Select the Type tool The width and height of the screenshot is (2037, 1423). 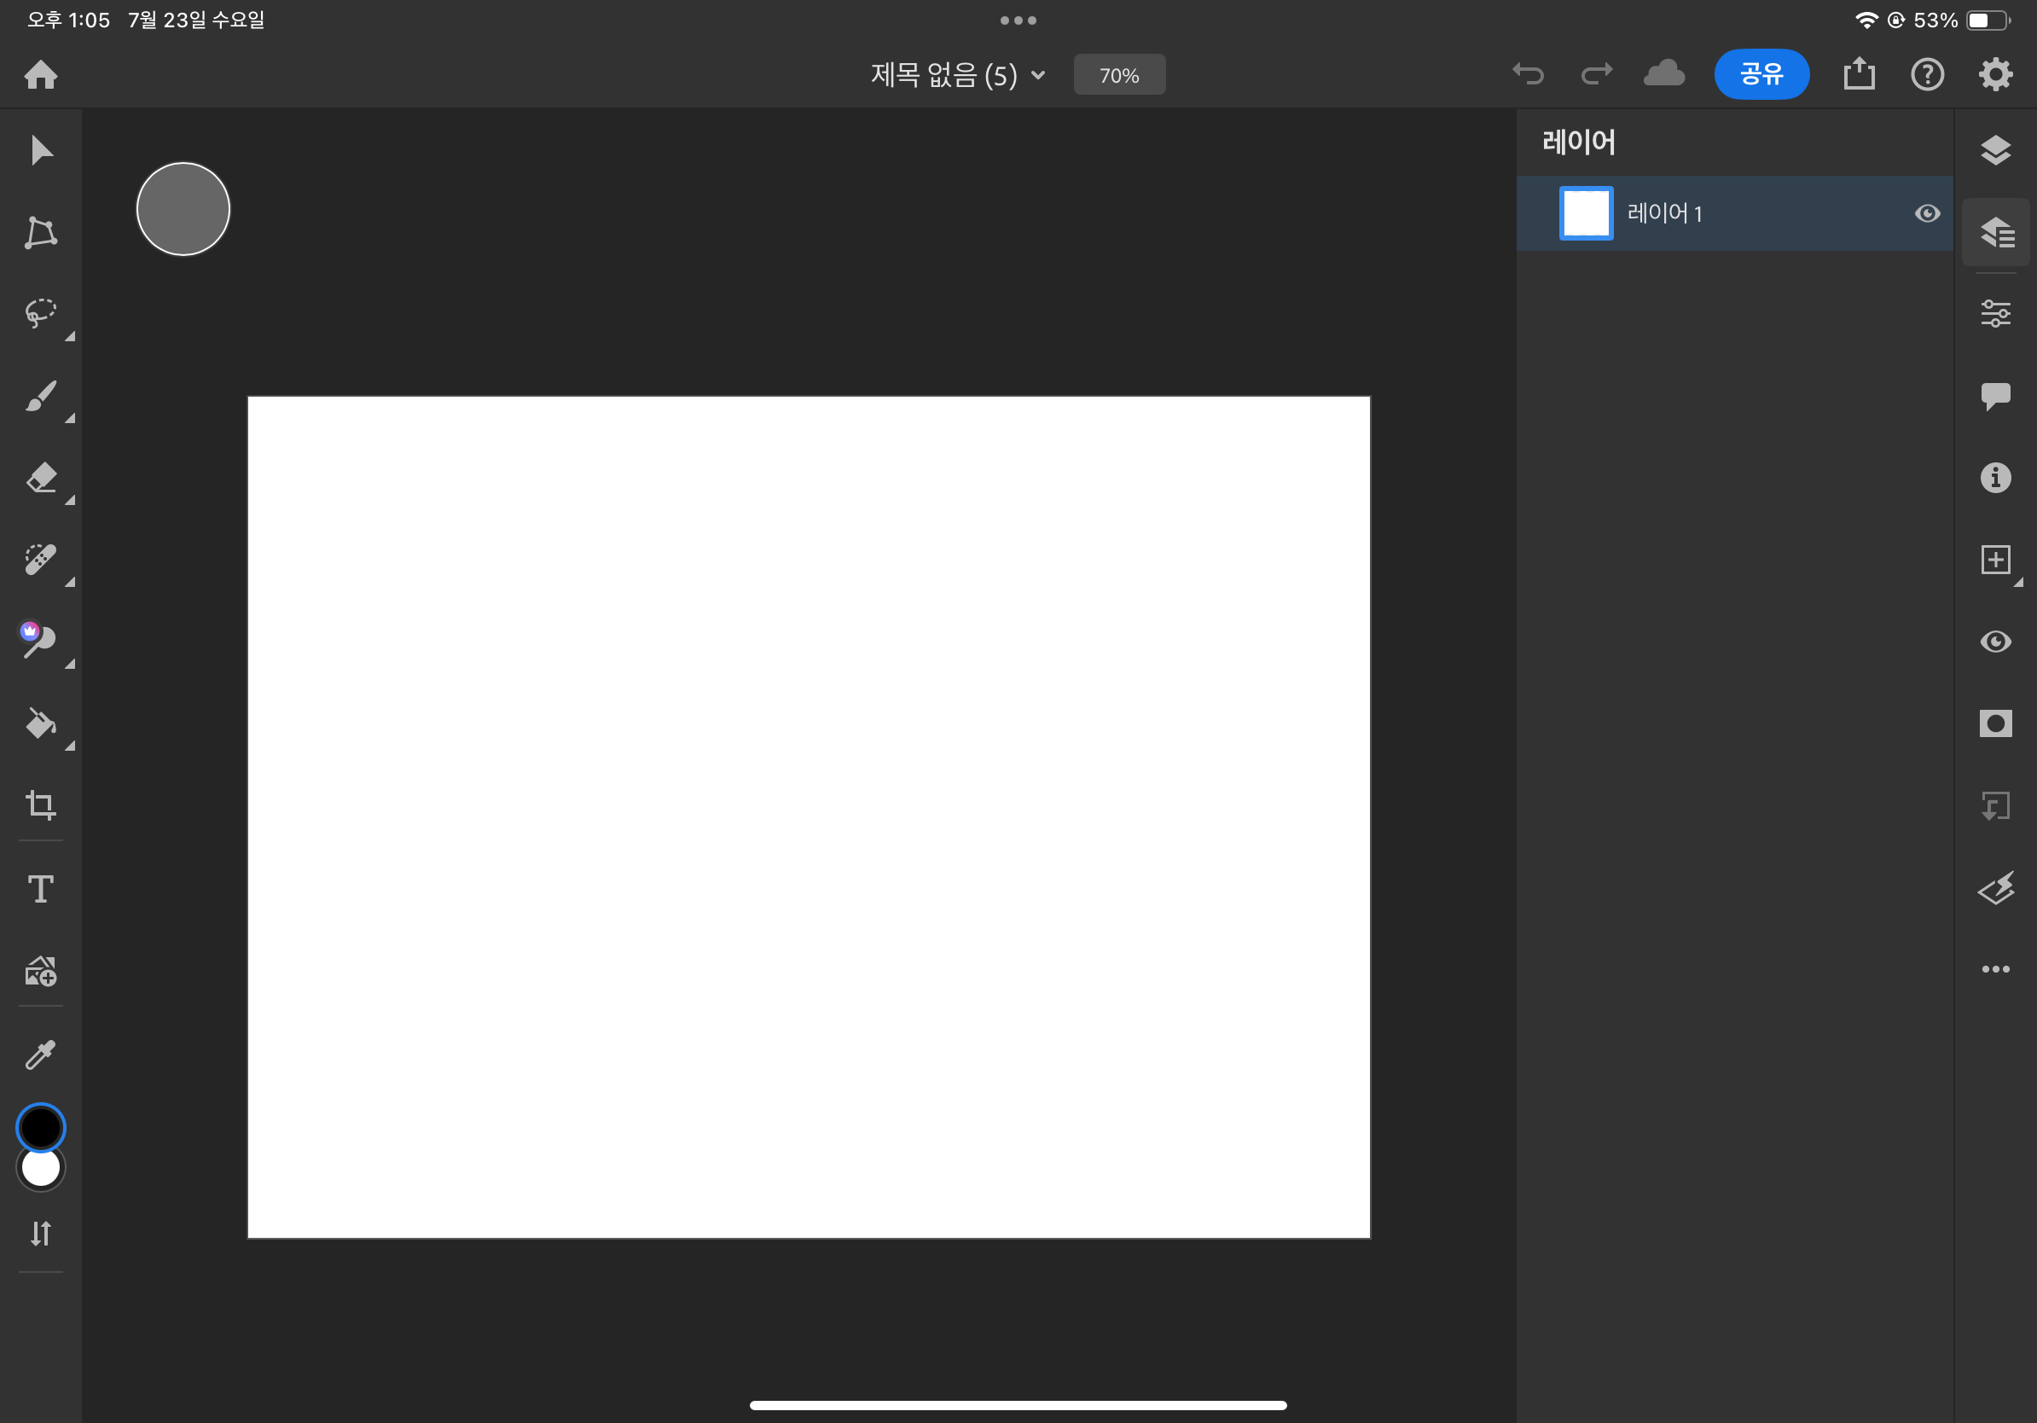tap(41, 888)
